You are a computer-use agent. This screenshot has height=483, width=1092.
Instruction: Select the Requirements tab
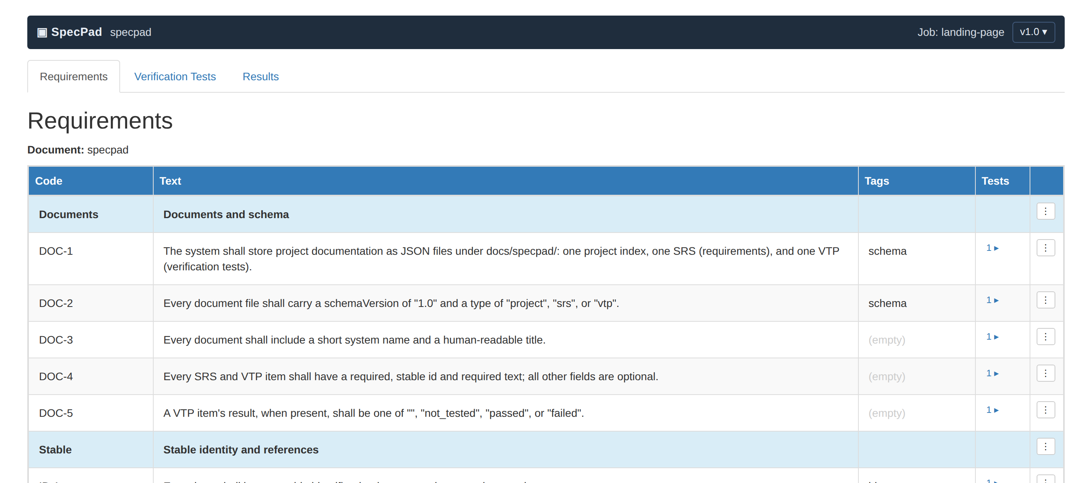click(x=74, y=77)
